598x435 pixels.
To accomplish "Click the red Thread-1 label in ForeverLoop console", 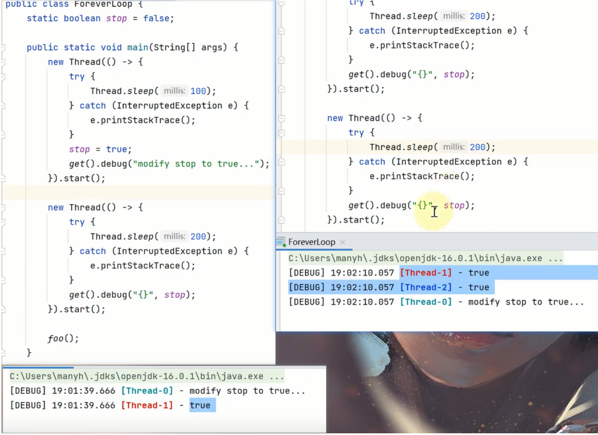I will coord(425,273).
